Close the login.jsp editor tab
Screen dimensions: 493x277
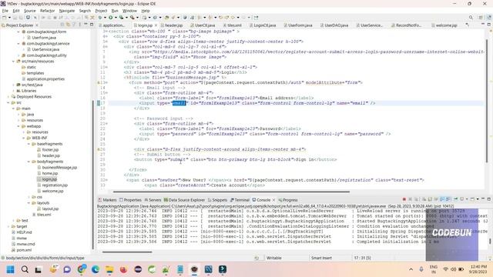point(156,25)
